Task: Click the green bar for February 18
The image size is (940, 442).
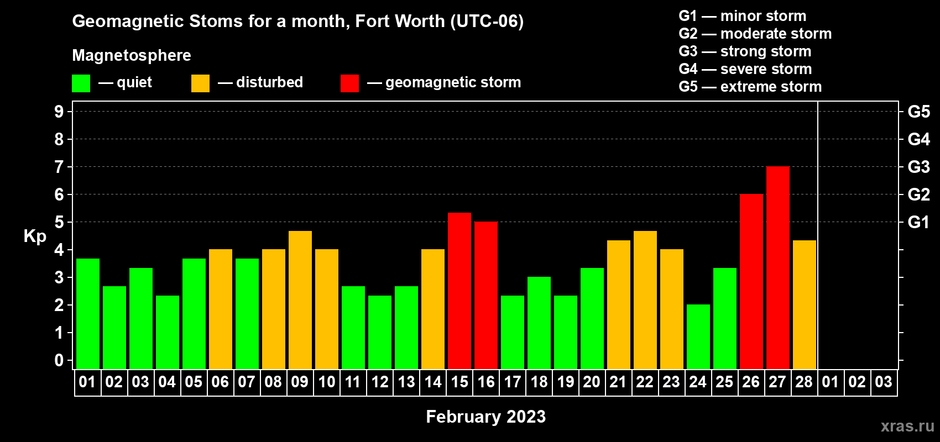Action: [x=539, y=323]
